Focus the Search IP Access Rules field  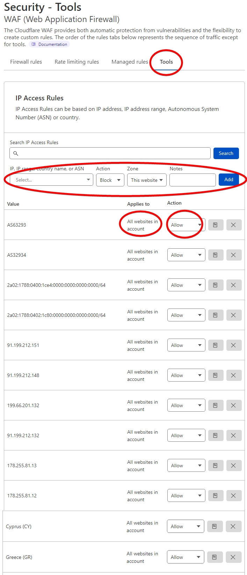coord(110,153)
